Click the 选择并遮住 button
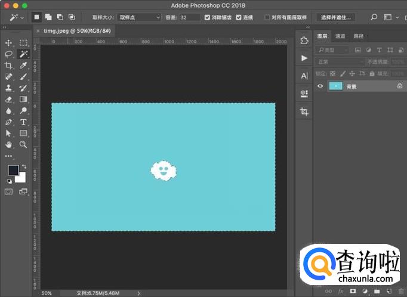This screenshot has width=407, height=297. (335, 18)
